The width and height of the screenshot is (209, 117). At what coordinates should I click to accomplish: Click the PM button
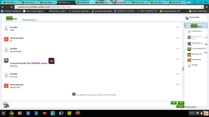[x=174, y=103]
